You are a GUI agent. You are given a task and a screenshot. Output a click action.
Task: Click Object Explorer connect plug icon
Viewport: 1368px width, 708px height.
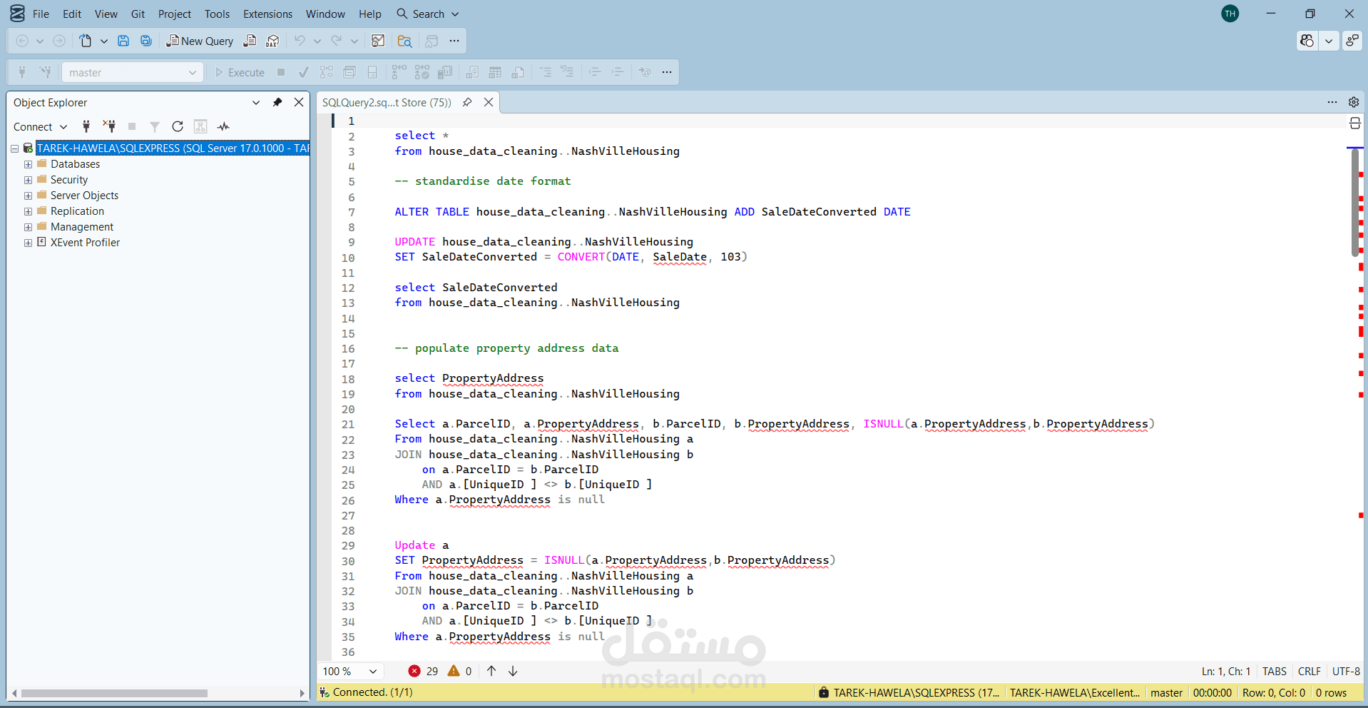click(x=86, y=126)
